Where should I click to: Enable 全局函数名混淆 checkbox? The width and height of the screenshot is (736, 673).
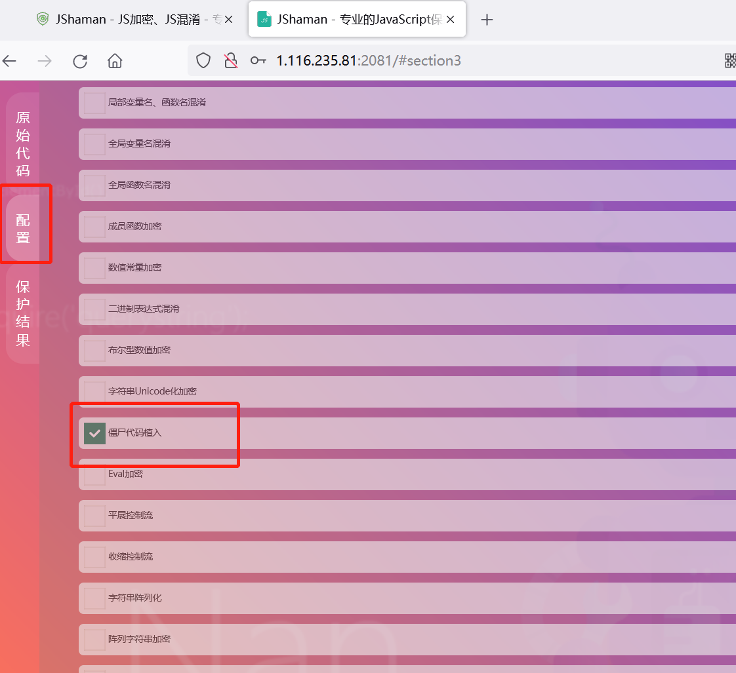[94, 185]
